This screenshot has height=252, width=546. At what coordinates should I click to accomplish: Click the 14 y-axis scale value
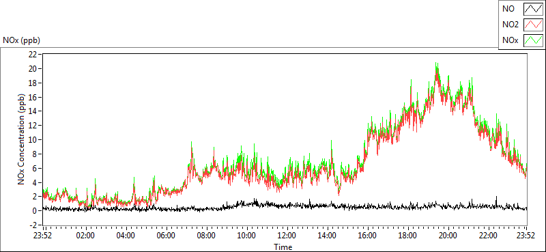33,111
